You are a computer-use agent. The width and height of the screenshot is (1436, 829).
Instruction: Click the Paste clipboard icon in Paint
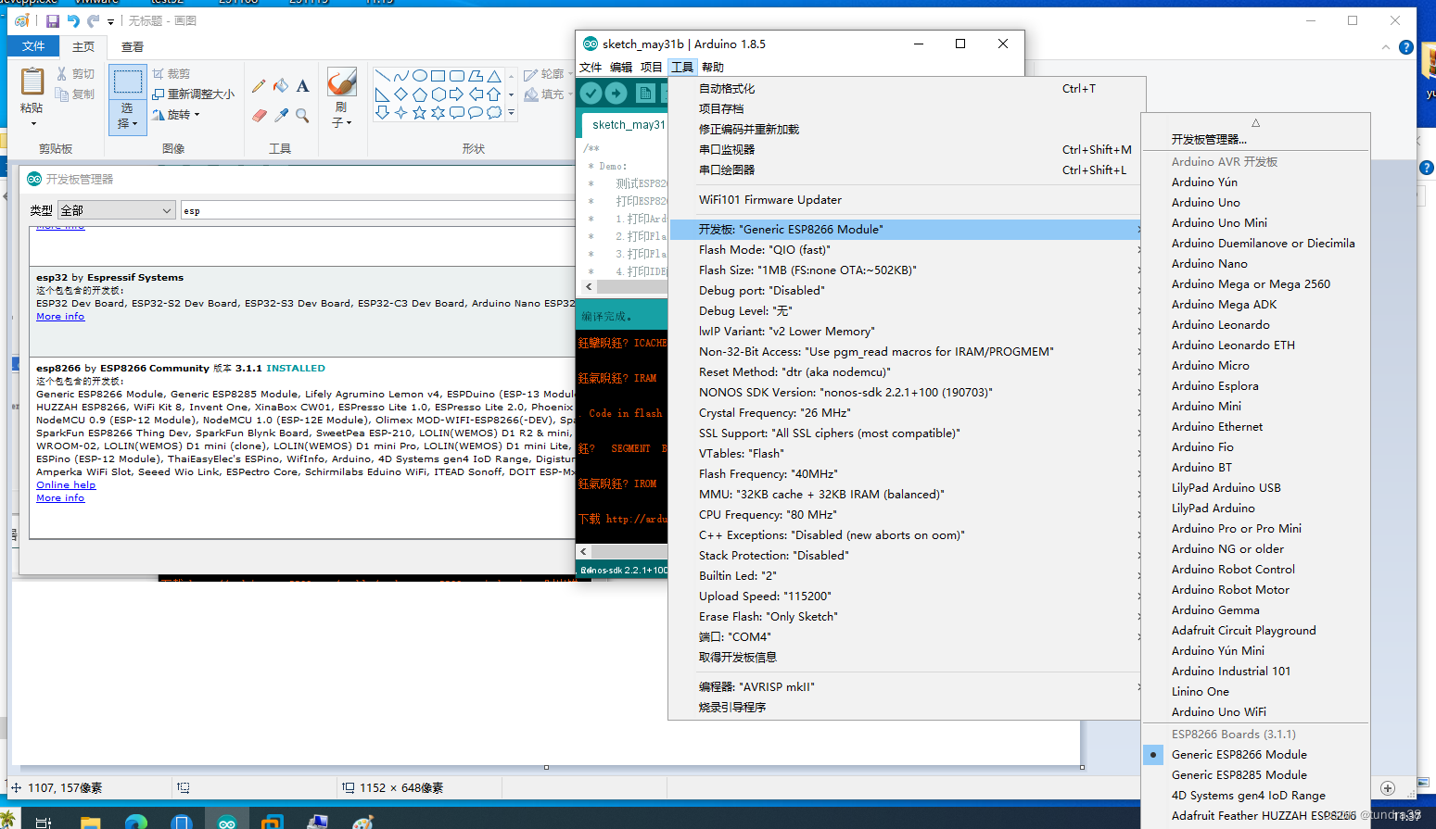click(32, 82)
